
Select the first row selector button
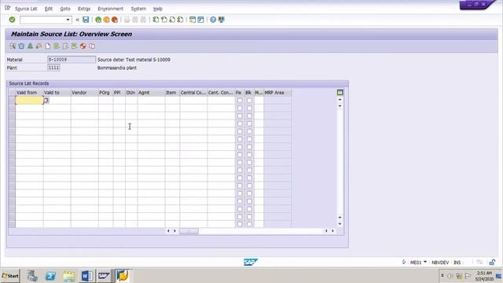pyautogui.click(x=12, y=101)
